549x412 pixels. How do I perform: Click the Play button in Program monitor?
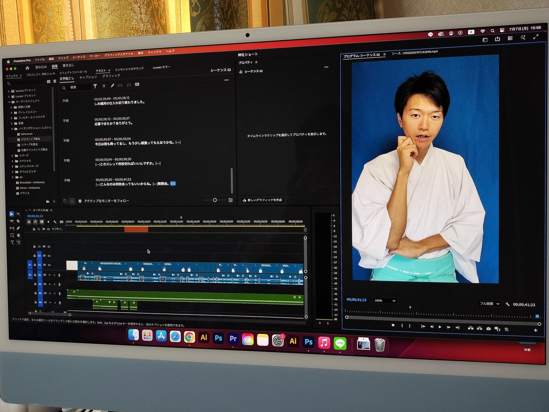coord(440,327)
